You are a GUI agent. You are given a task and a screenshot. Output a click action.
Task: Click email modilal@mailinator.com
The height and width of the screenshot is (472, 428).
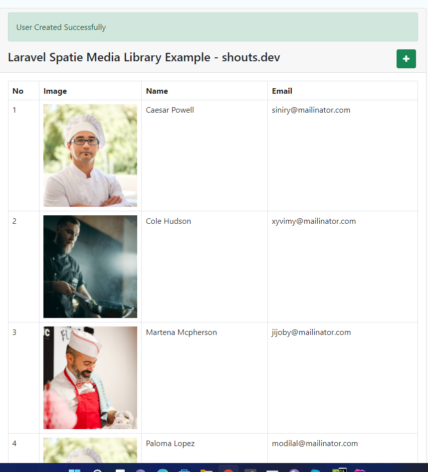315,444
